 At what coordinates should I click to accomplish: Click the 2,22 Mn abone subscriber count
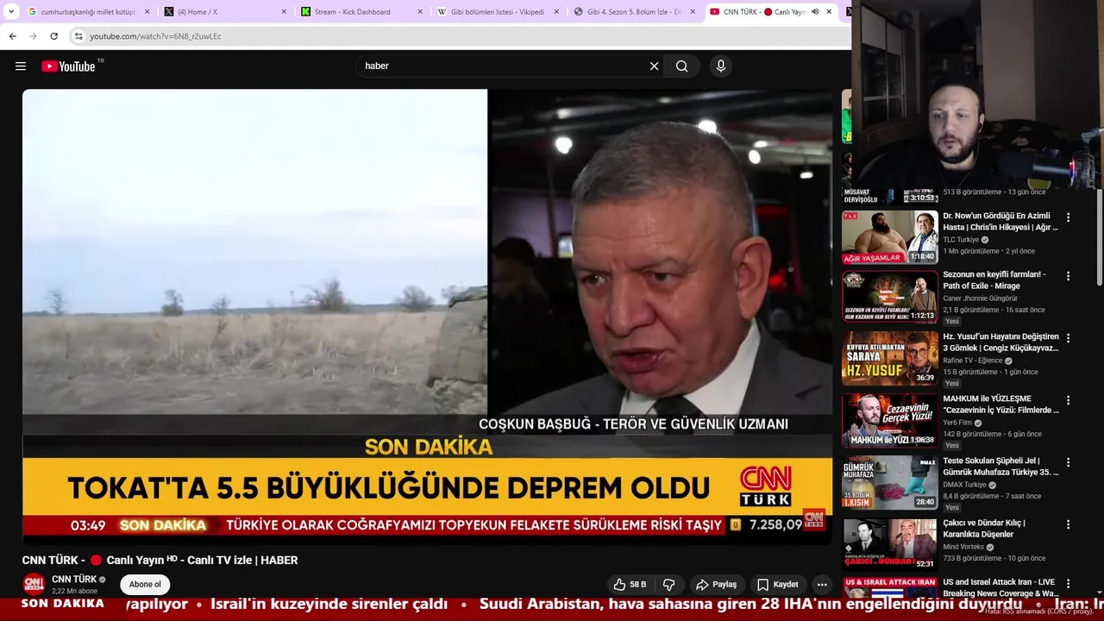(x=74, y=592)
